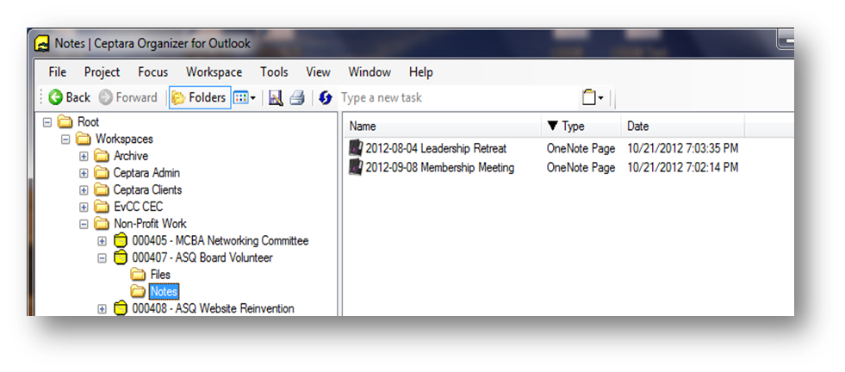Screen dimensions: 845x372
Task: Collapse the Root tree node
Action: pos(47,122)
